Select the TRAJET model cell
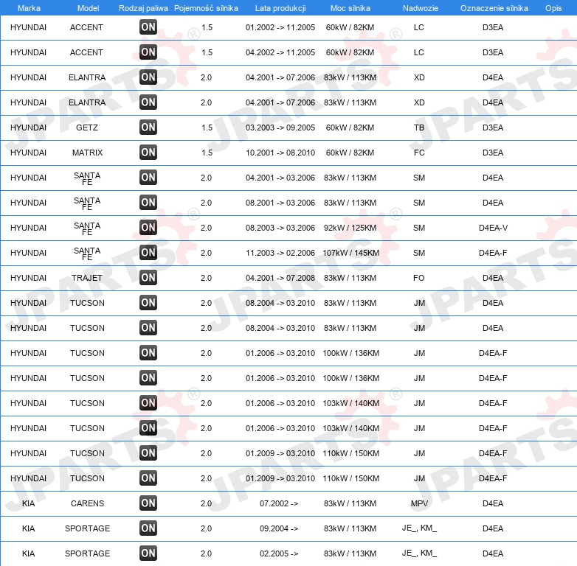Screen dimensions: 577x566 (87, 278)
